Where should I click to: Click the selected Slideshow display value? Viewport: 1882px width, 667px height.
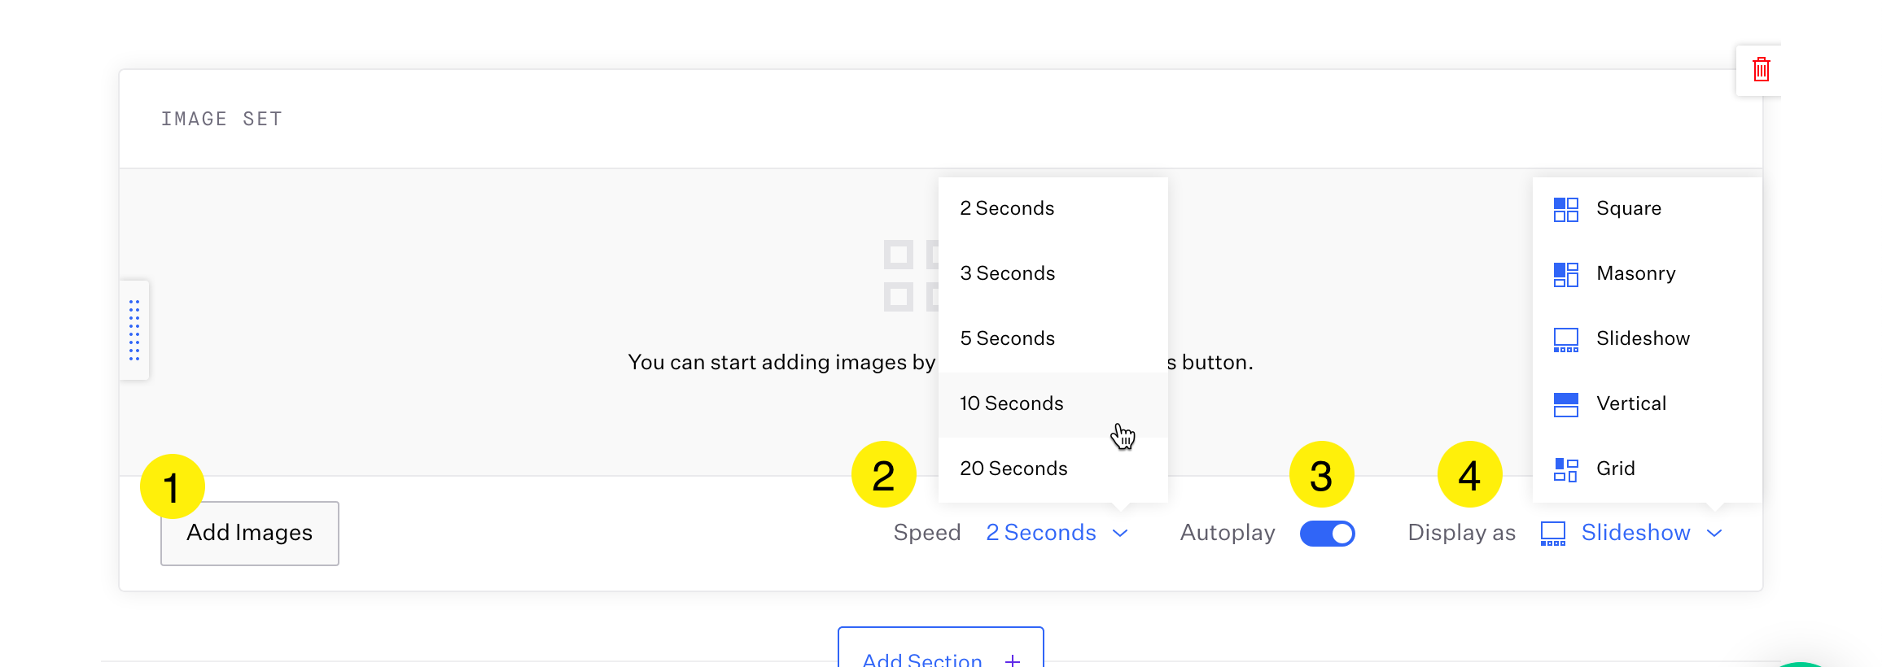click(1635, 533)
